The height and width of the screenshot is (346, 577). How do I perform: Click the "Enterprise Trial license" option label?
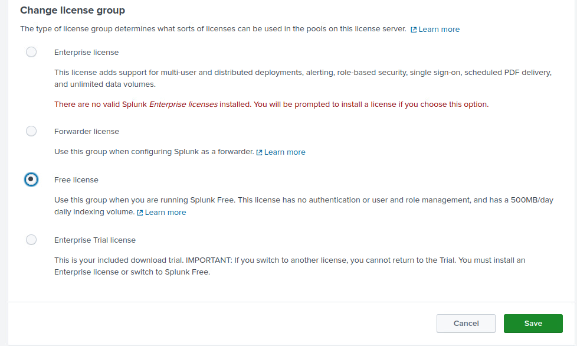[x=95, y=240]
